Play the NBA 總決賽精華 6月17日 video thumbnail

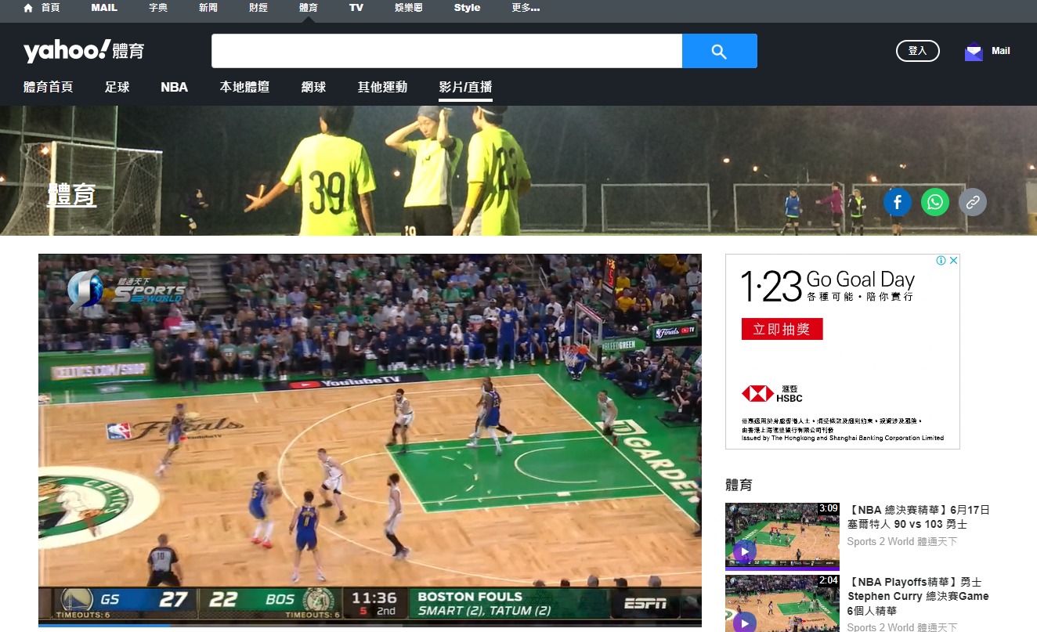coord(782,536)
